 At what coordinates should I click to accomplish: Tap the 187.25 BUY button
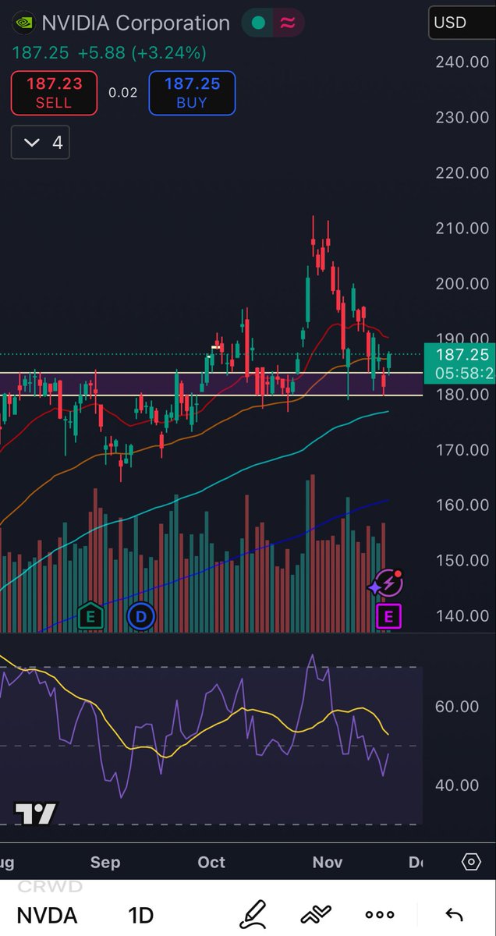tap(192, 93)
